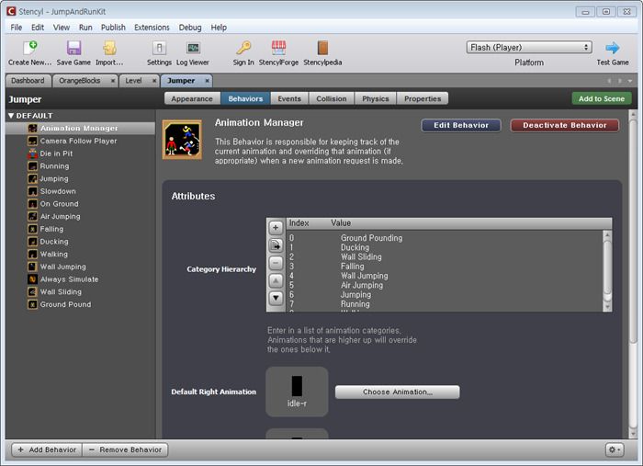Open the tab list dropdown arrow

(630, 81)
